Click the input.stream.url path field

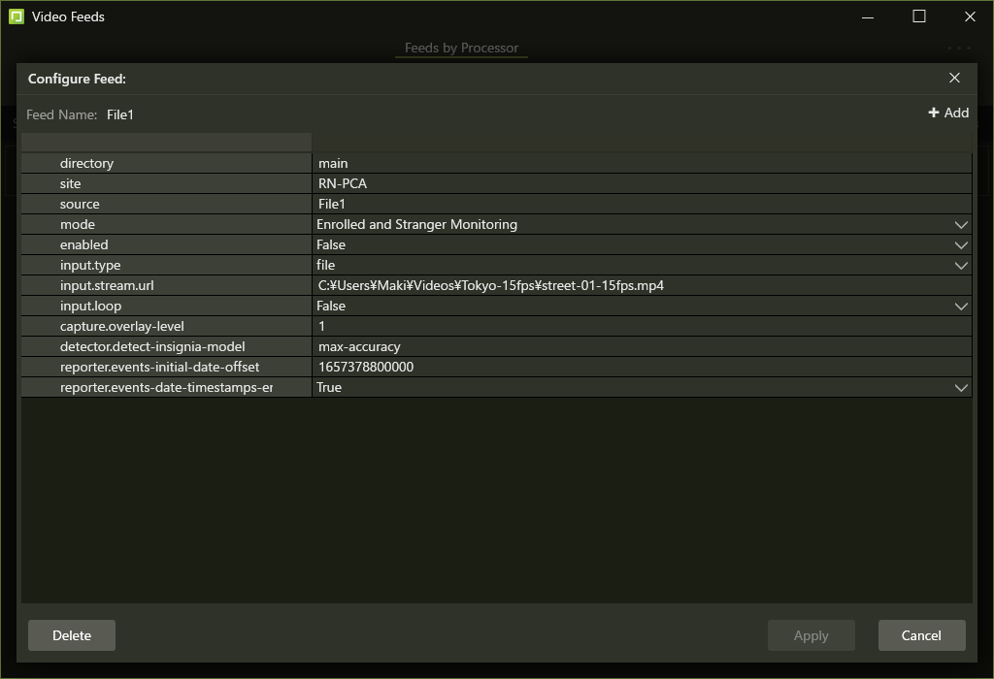tap(641, 285)
